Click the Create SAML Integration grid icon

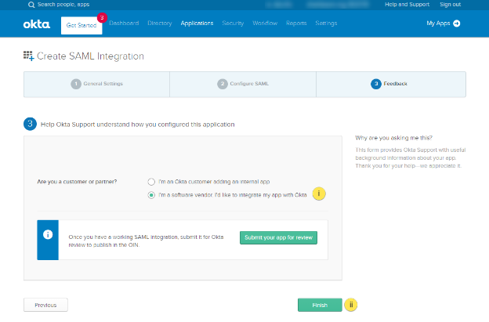click(28, 56)
